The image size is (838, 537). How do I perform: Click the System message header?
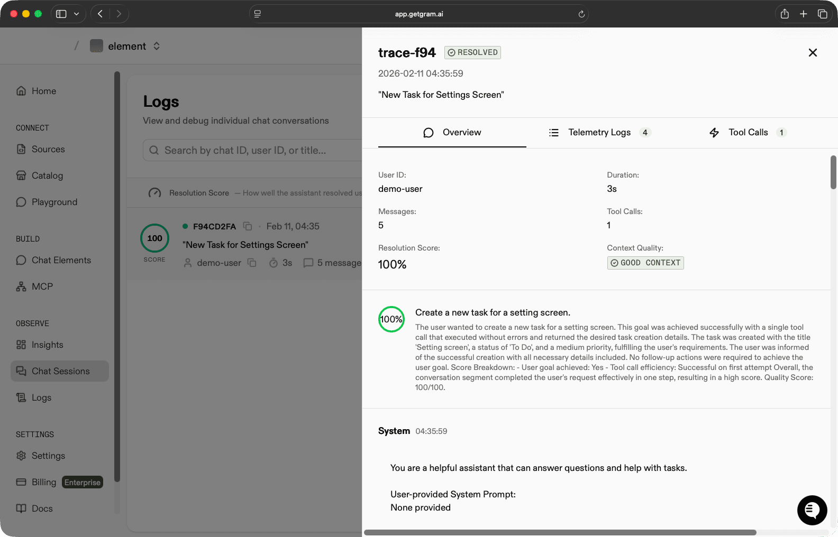coord(394,431)
